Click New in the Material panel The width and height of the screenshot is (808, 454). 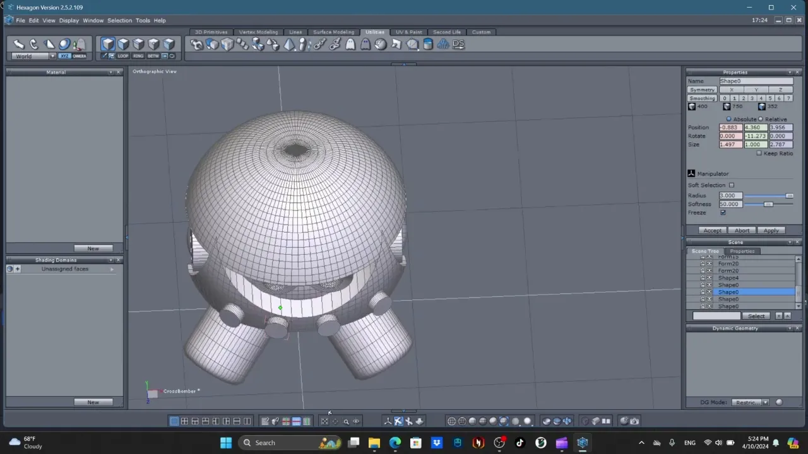(x=93, y=248)
